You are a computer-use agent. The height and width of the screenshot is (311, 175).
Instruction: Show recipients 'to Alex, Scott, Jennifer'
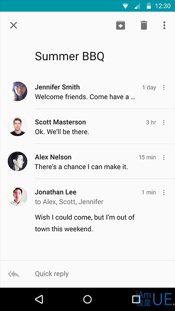pyautogui.click(x=69, y=202)
